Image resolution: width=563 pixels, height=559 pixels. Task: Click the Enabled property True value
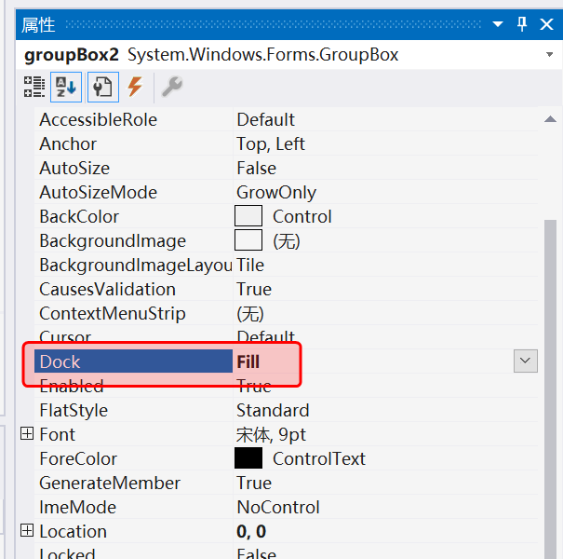point(254,386)
